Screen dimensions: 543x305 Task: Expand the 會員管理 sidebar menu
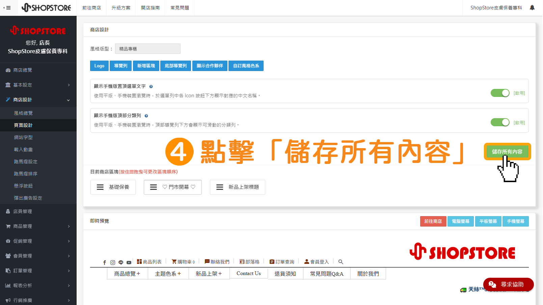click(x=38, y=256)
